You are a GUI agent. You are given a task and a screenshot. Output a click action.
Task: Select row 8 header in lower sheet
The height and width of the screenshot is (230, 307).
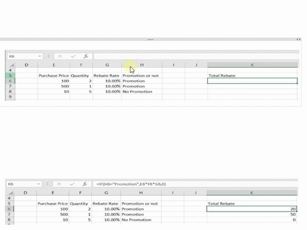[9, 220]
